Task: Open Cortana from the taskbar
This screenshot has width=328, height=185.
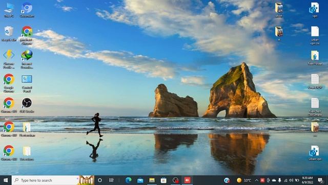Action: [100, 180]
